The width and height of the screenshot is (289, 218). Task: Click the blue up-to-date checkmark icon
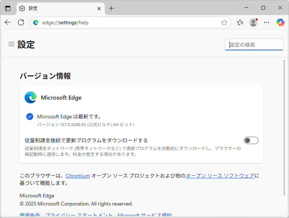point(30,117)
